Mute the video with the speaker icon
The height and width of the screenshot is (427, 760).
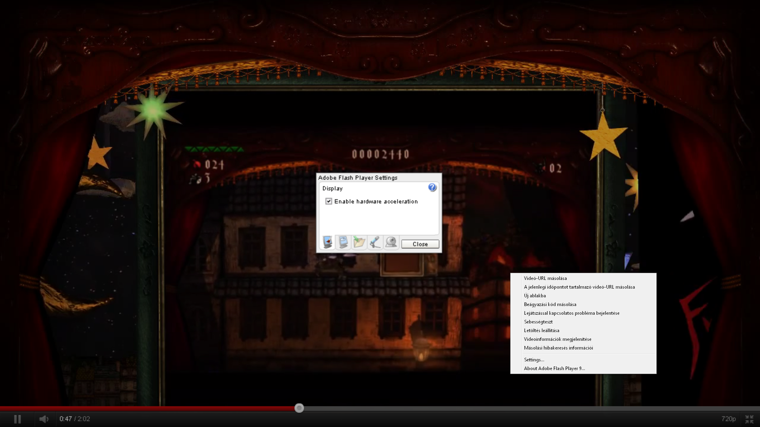click(44, 419)
